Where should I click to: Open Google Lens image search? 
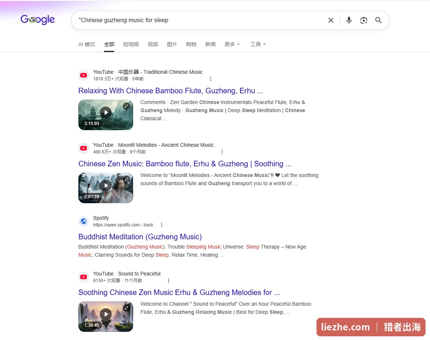tap(364, 20)
